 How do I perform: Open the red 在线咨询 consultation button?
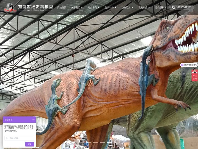(x=194, y=77)
